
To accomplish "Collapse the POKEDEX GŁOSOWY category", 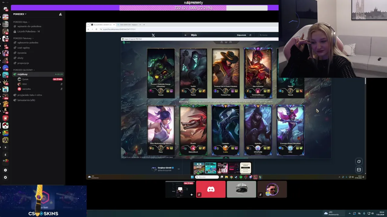I will coord(24,70).
